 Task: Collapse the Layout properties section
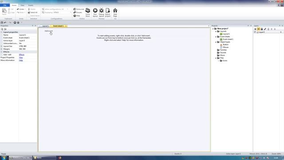coord(1,32)
